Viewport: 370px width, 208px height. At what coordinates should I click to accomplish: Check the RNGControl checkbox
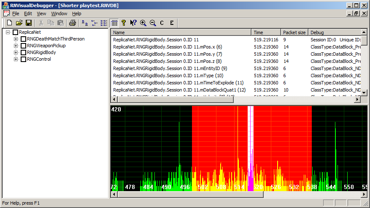(23, 59)
